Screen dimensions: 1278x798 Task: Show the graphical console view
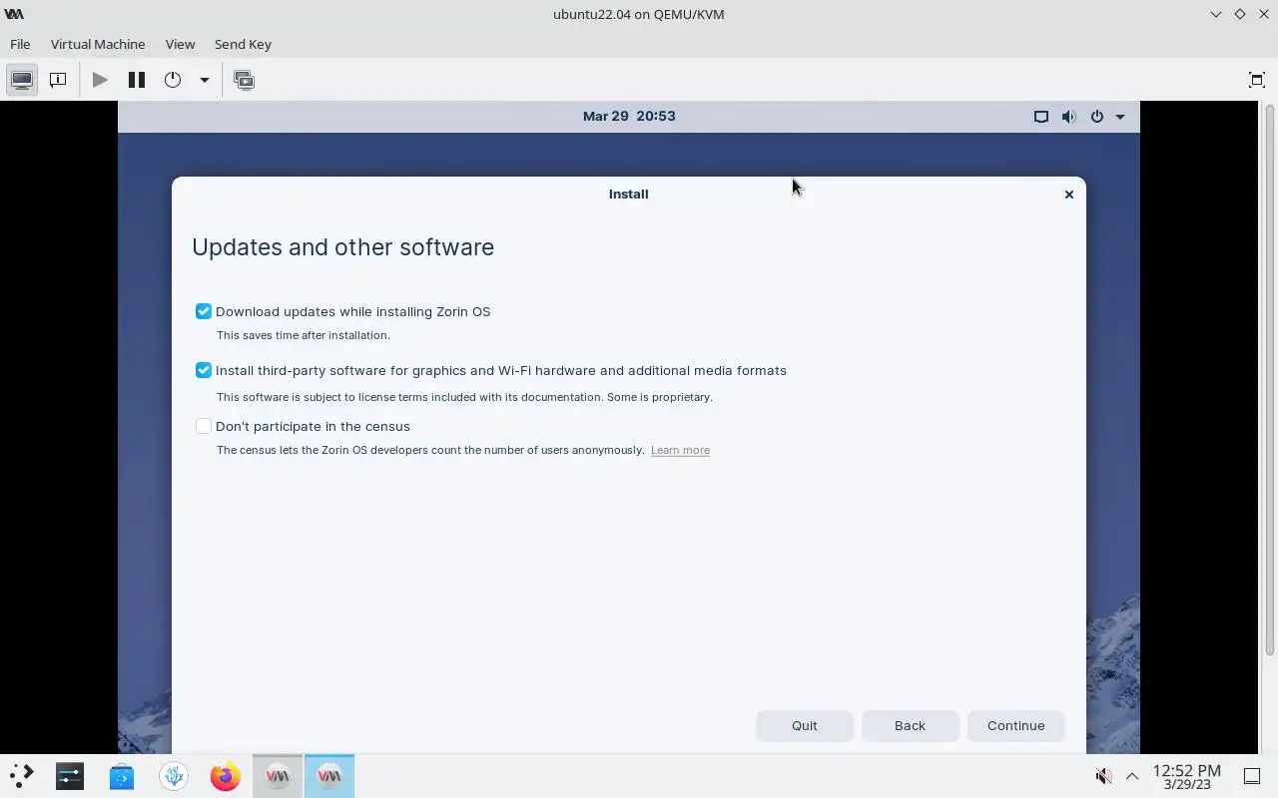pyautogui.click(x=22, y=80)
